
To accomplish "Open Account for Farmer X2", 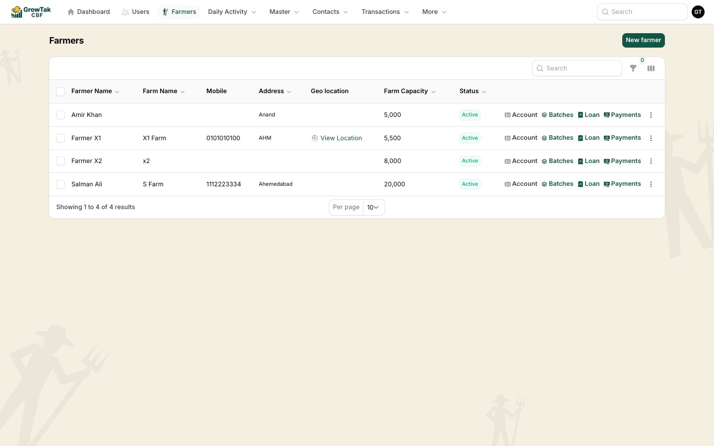I will click(x=521, y=161).
